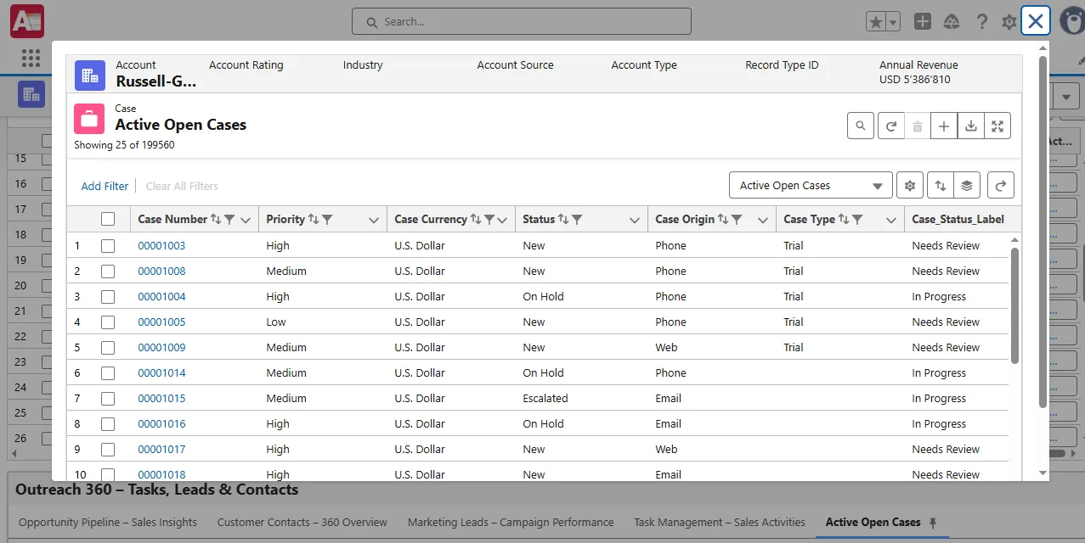This screenshot has width=1085, height=543.
Task: Filter the Case Origin column
Action: coord(737,219)
